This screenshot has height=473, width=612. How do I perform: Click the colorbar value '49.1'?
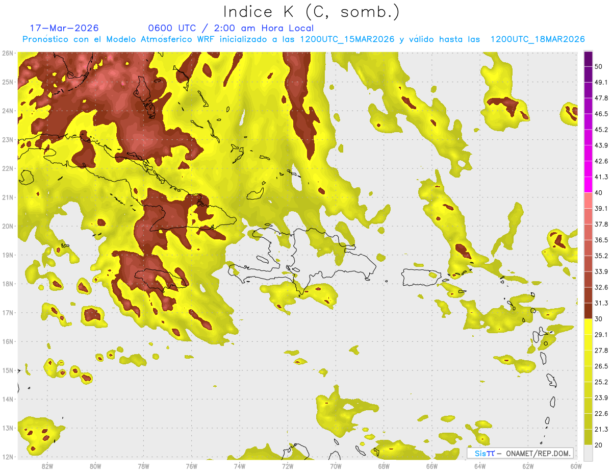[601, 82]
